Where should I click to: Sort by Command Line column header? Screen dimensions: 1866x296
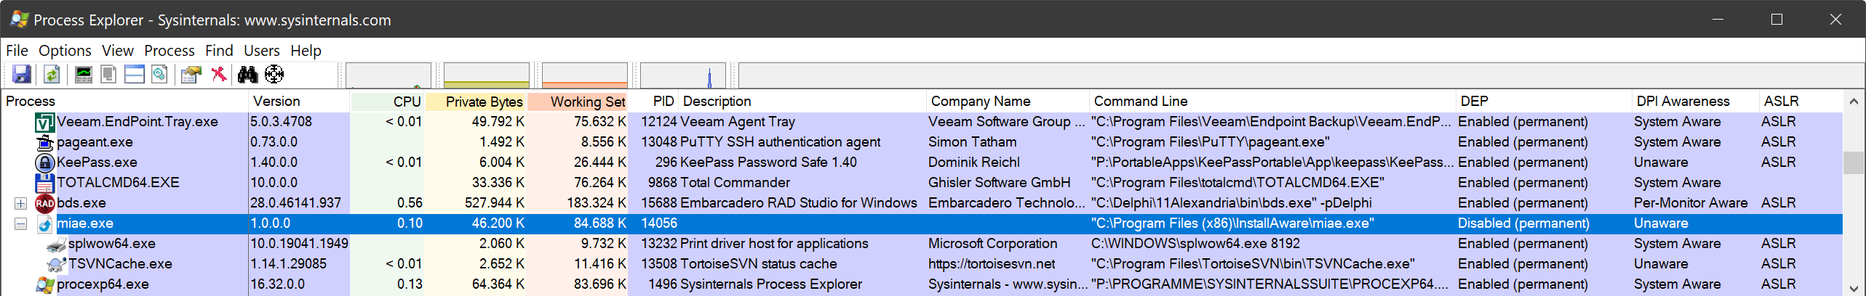(x=1273, y=102)
